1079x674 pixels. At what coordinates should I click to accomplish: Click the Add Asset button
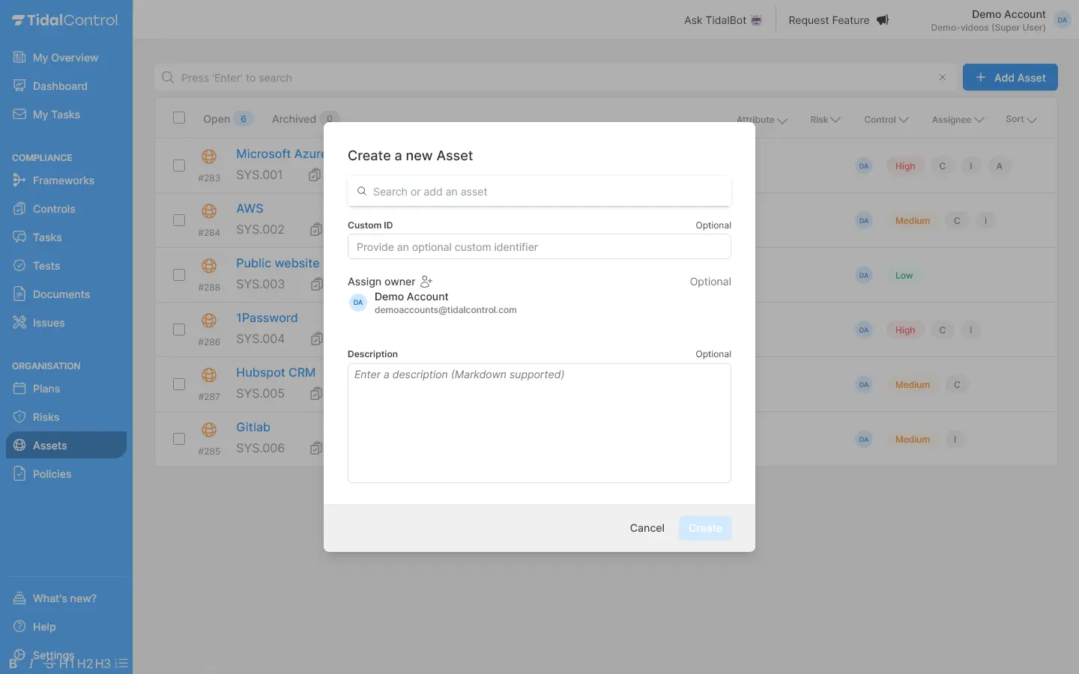coord(1010,78)
